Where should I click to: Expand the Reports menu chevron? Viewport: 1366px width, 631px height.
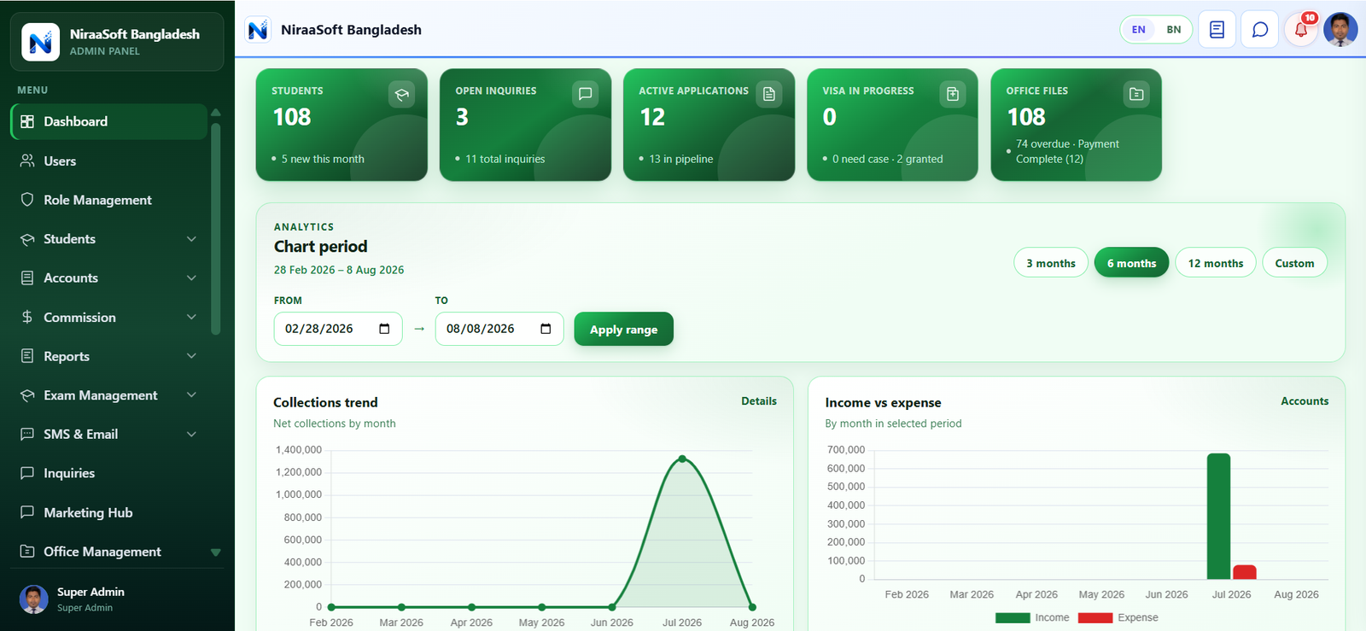[x=191, y=356]
